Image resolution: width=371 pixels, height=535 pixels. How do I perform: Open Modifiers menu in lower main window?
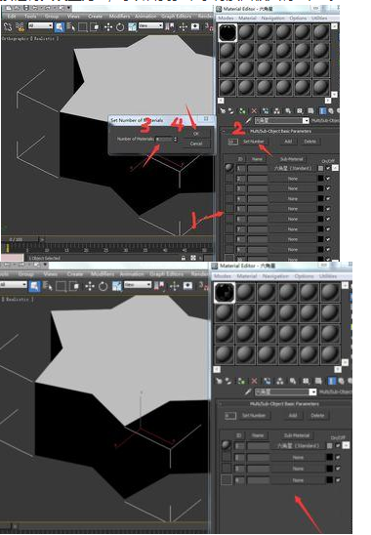[102, 274]
